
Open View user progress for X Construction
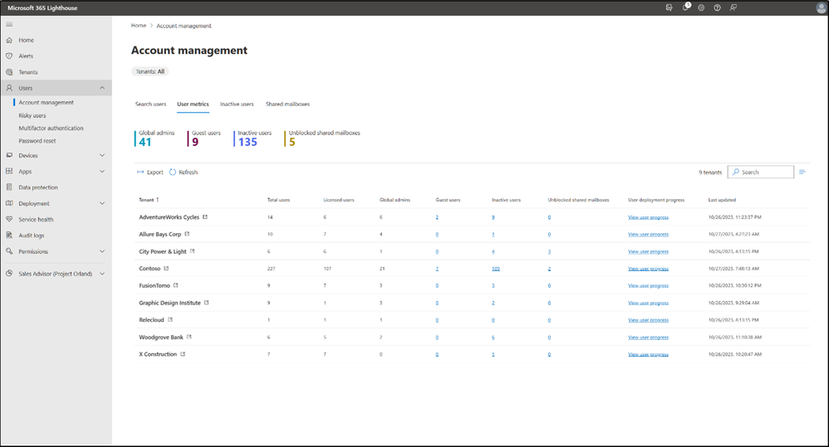click(x=648, y=355)
